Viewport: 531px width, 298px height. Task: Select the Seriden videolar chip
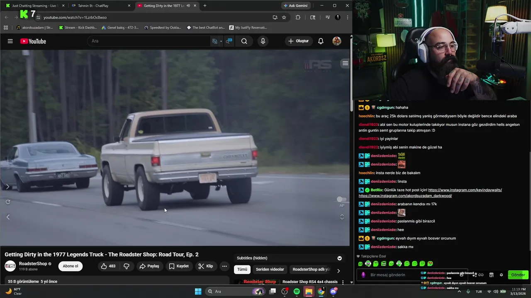(270, 269)
